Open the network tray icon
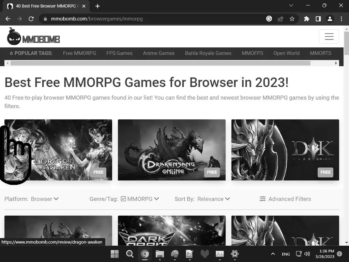This screenshot has height=262, width=349. (x=299, y=254)
